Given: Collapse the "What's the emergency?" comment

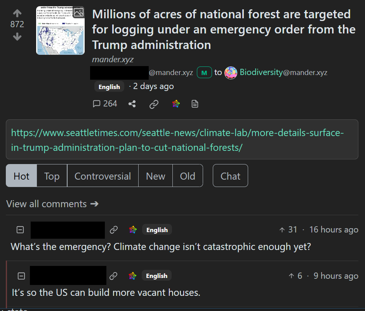Looking at the screenshot, I should pos(20,230).
